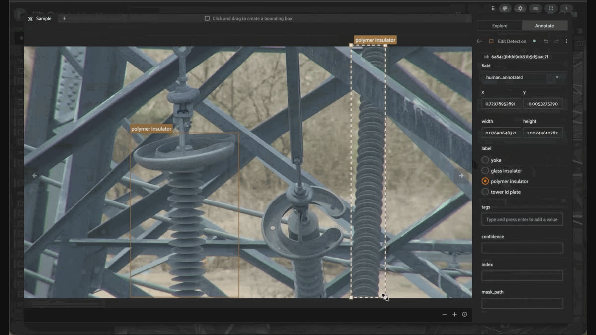Viewport: 596px width, 335px height.
Task: Zoom out with the minus icon
Action: coord(445,314)
